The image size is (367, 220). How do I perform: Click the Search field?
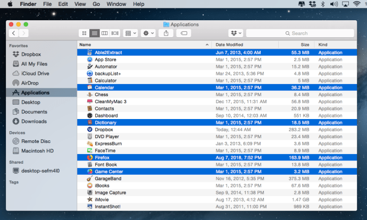(301, 33)
